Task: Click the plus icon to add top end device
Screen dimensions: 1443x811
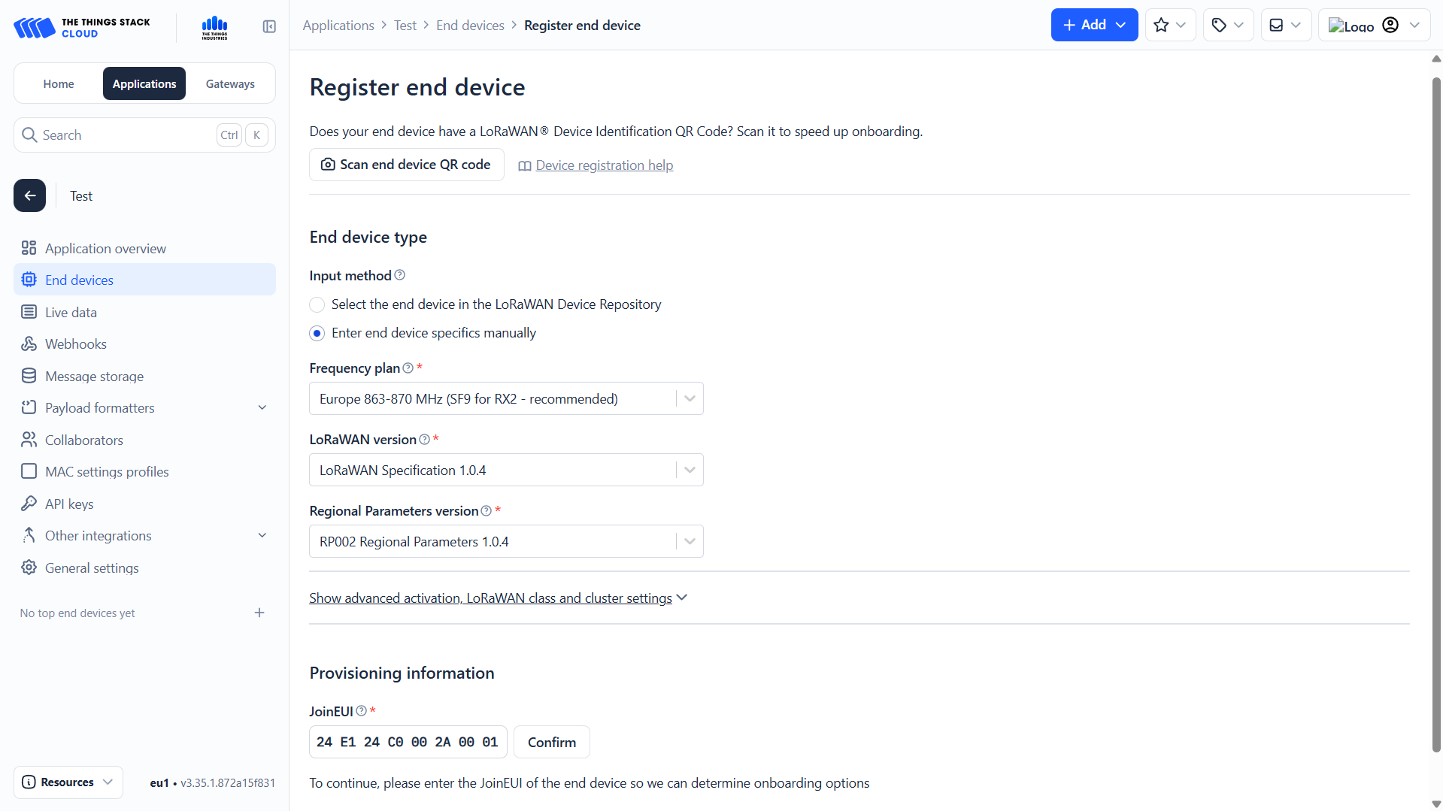Action: tap(259, 613)
